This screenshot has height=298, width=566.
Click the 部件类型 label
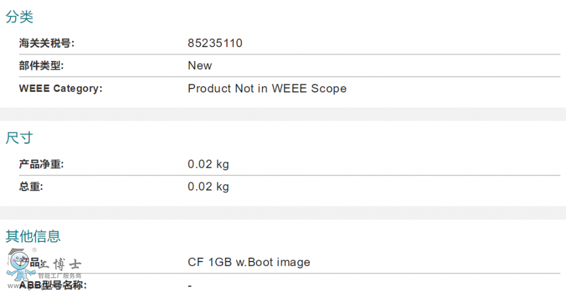coord(42,65)
